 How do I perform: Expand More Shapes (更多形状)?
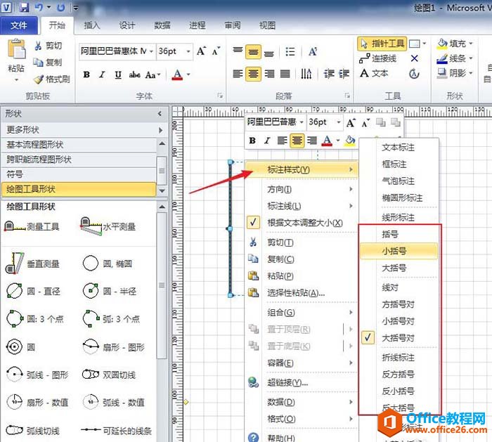pos(84,129)
